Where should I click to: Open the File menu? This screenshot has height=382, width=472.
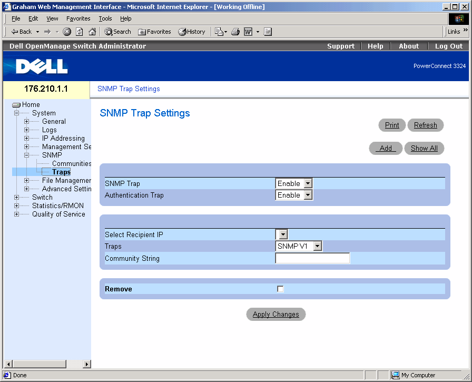click(16, 18)
